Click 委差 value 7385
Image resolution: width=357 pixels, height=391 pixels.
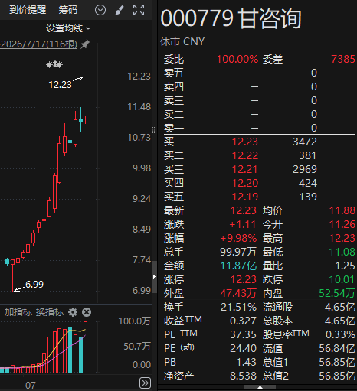tap(343, 59)
